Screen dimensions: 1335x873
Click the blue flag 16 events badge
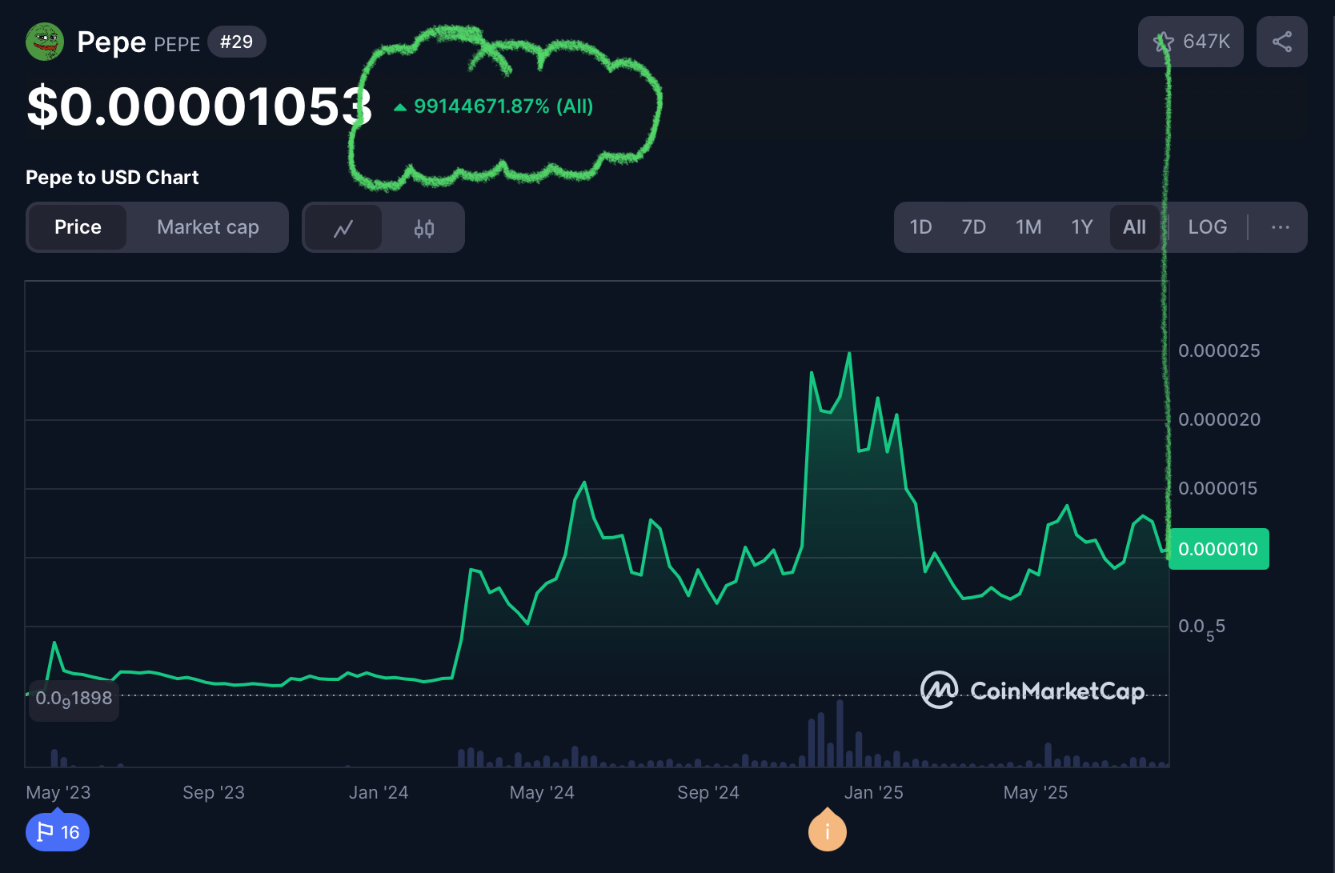(58, 832)
